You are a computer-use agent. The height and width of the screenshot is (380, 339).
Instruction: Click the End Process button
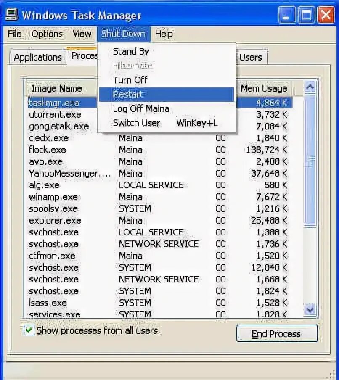[277, 334]
